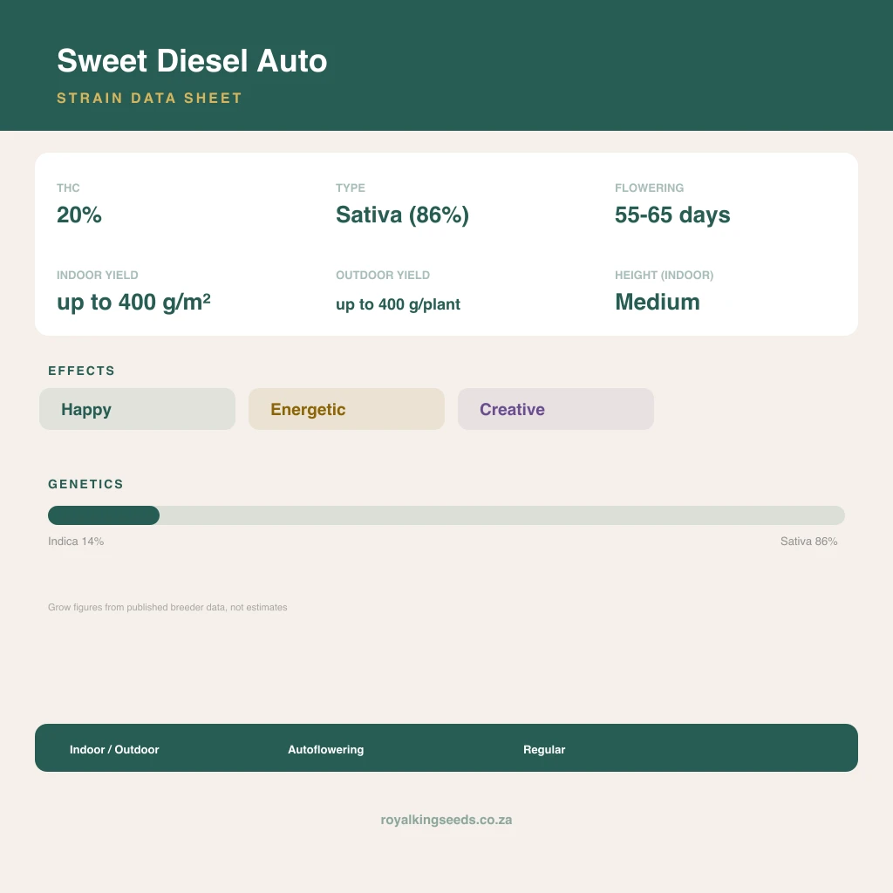Click the 55-65 days flowering value
The image size is (893, 893).
coord(672,215)
